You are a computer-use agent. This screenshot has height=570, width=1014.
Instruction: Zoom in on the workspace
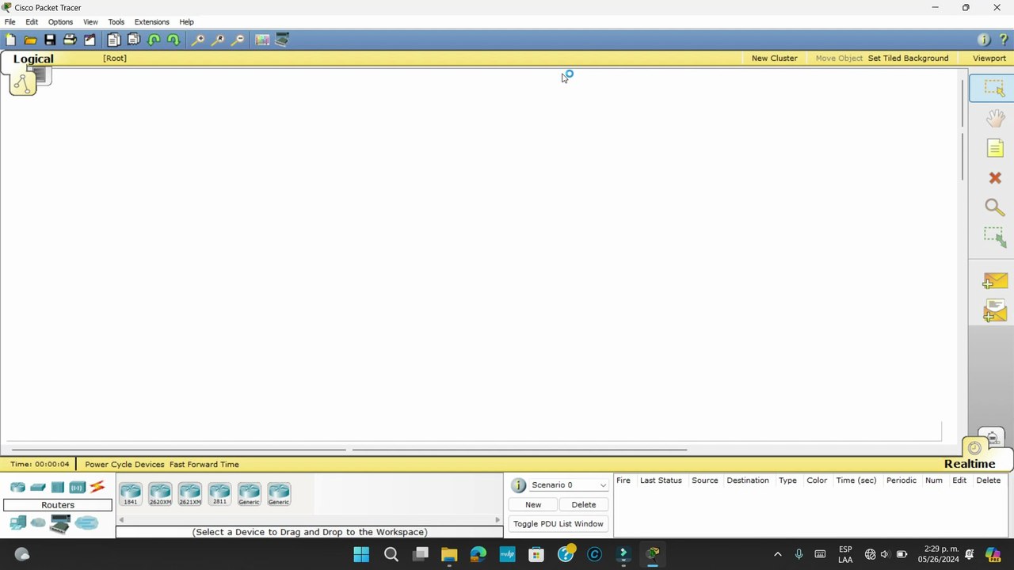[x=198, y=40]
